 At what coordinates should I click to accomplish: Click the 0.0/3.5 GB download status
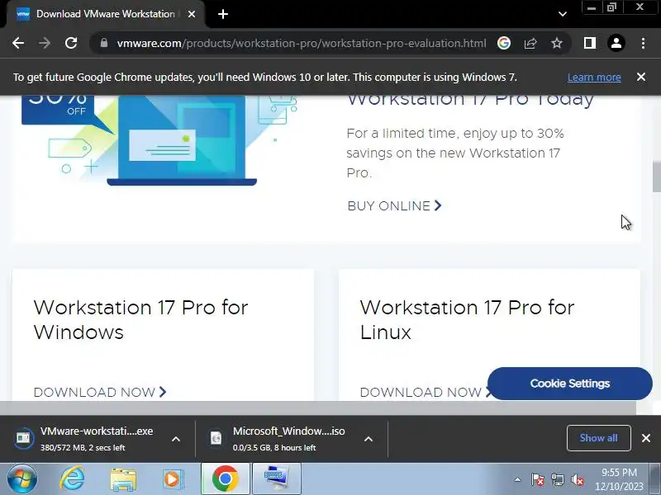click(x=274, y=448)
